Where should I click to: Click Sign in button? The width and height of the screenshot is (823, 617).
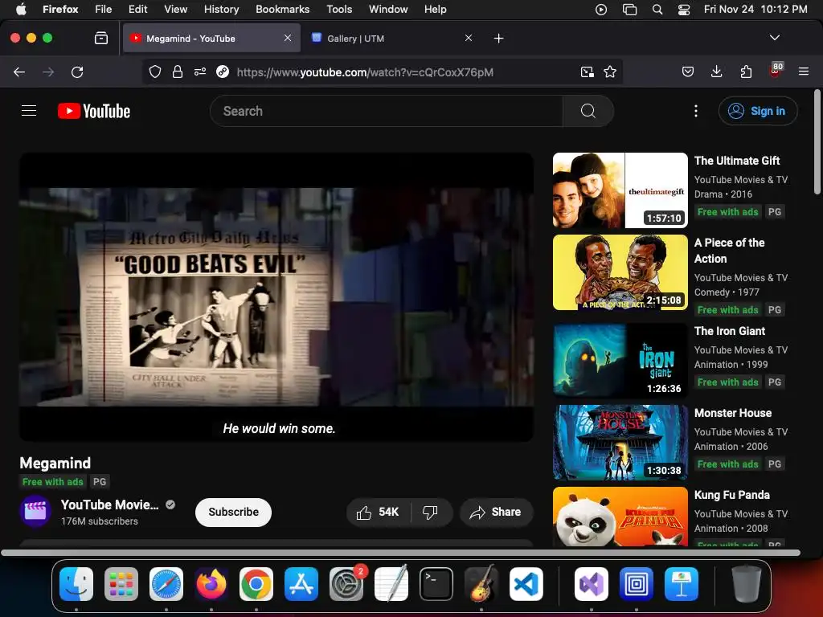pyautogui.click(x=757, y=111)
